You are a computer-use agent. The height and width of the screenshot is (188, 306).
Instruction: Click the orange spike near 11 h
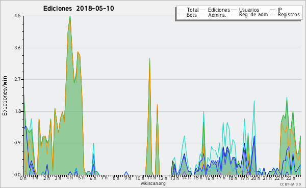pos(149,58)
